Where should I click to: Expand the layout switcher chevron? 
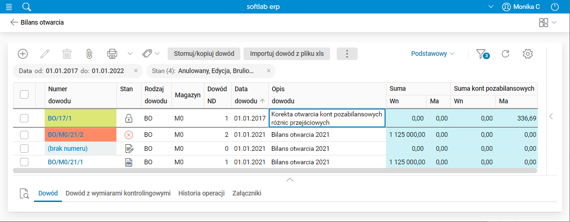tap(554, 22)
